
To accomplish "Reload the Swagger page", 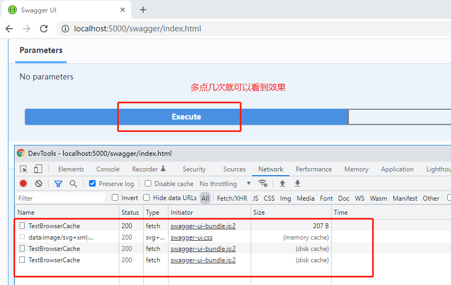I will tap(44, 29).
